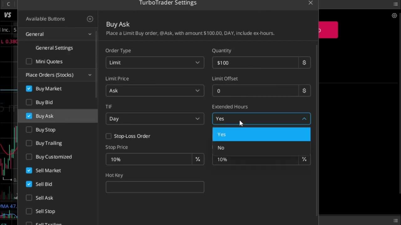Image resolution: width=401 pixels, height=225 pixels.
Task: Uncheck the Buy Market checkbox
Action: click(x=29, y=89)
